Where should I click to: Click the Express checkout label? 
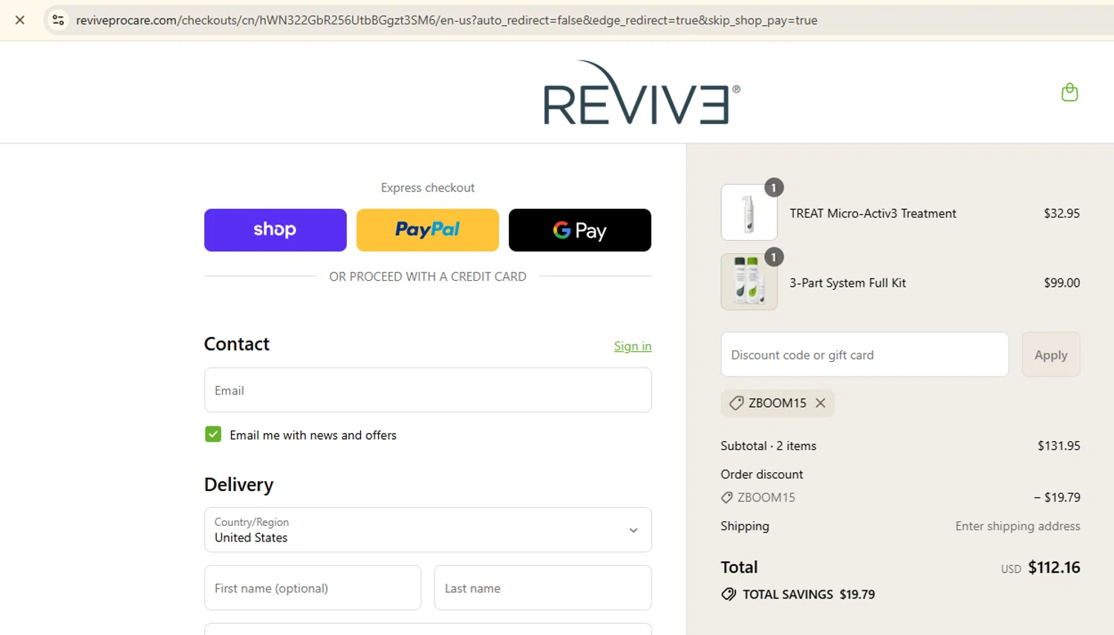point(428,188)
